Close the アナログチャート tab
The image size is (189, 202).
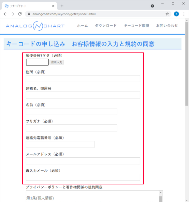(53, 6)
